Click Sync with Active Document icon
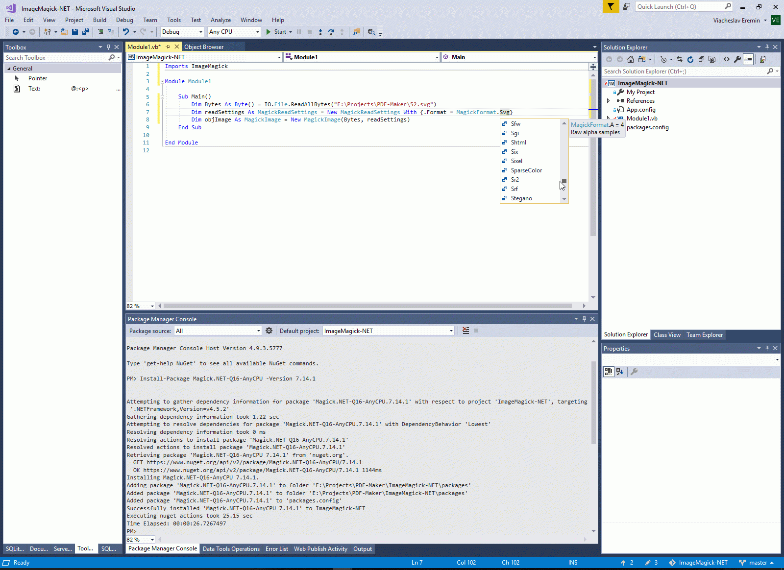The image size is (784, 570). (x=680, y=59)
